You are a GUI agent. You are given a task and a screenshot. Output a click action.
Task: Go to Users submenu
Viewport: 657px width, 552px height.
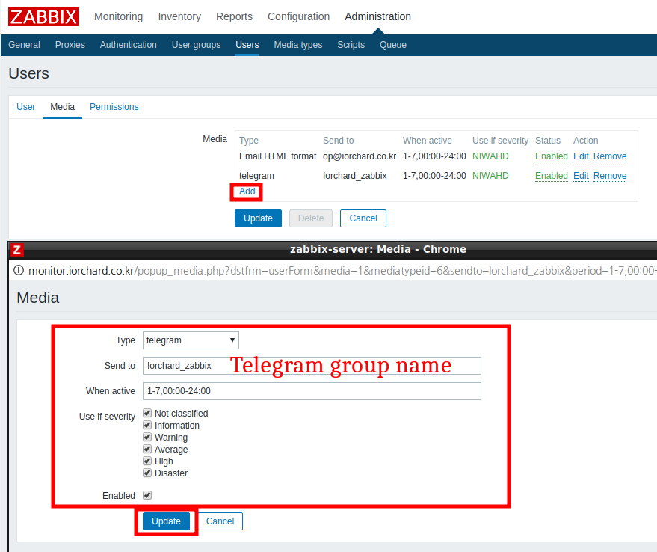coord(247,45)
